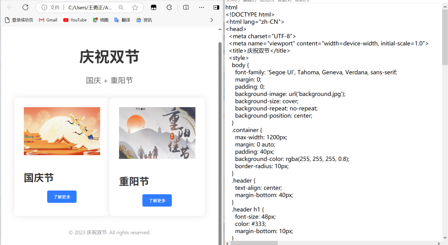Click the <style> line in Notepad
Viewport: 448px width, 245px height.
point(239,58)
